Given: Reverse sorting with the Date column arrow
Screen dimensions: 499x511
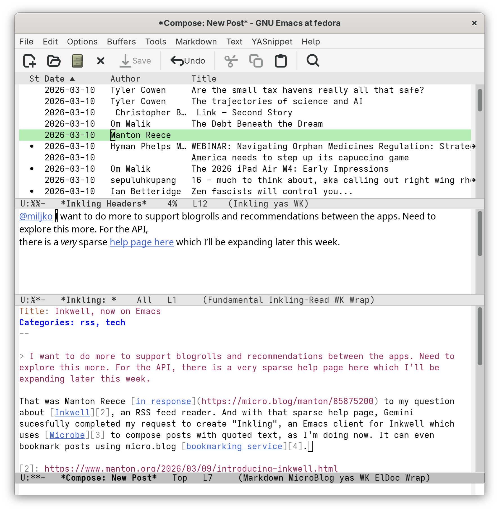Looking at the screenshot, I should (73, 79).
